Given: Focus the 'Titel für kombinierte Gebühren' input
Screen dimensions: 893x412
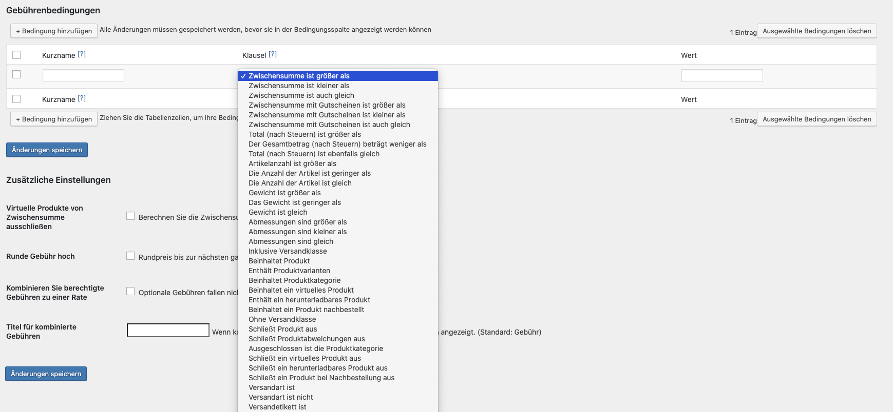Looking at the screenshot, I should (x=168, y=330).
